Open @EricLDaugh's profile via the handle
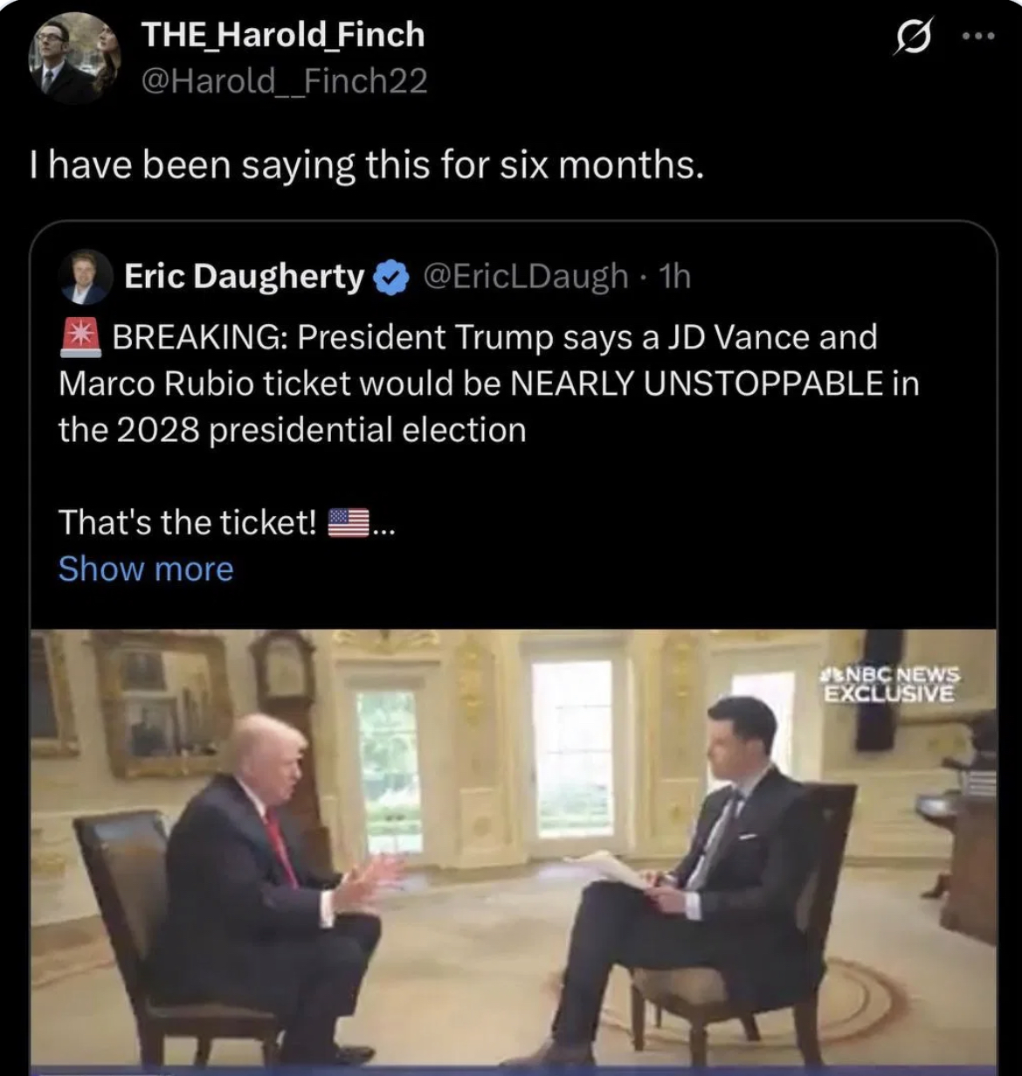The width and height of the screenshot is (1022, 1076). tap(521, 276)
